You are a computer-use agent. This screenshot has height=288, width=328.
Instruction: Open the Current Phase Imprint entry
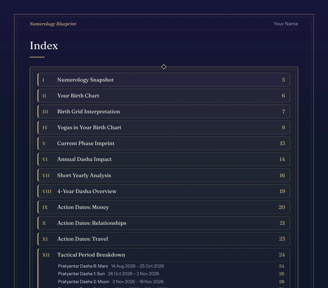(164, 144)
